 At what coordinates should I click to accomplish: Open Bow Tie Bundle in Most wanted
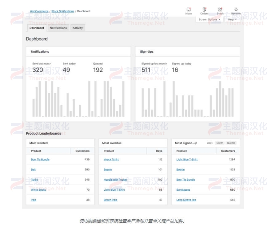pyautogui.click(x=40, y=159)
